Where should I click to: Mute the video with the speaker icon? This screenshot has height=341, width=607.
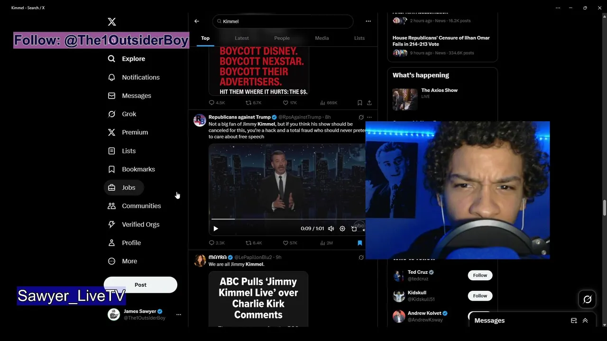coord(331,229)
